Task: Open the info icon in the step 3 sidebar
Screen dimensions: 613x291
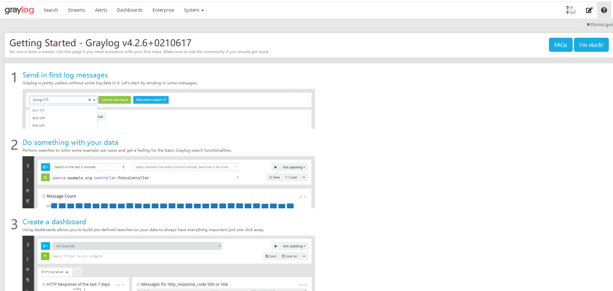Action: pyautogui.click(x=28, y=259)
